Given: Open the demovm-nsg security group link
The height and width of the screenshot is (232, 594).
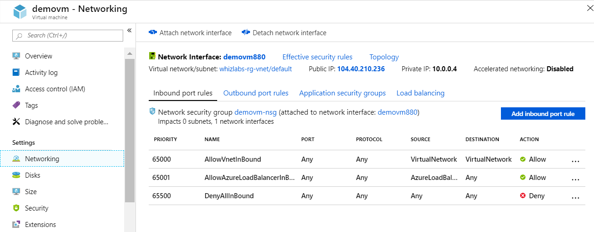Looking at the screenshot, I should click(x=255, y=112).
